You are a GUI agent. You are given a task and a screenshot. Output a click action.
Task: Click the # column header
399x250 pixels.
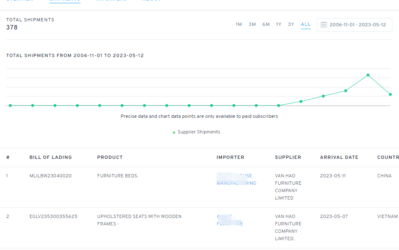(8, 157)
